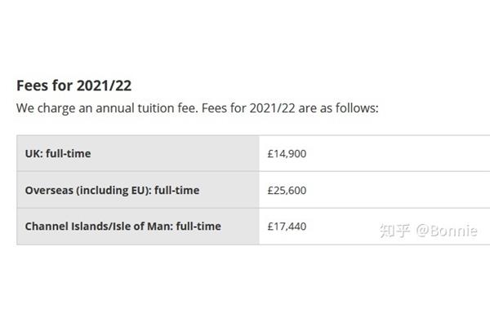Click the "Channel Islands/Isle of Man: full-time" label

pos(122,227)
